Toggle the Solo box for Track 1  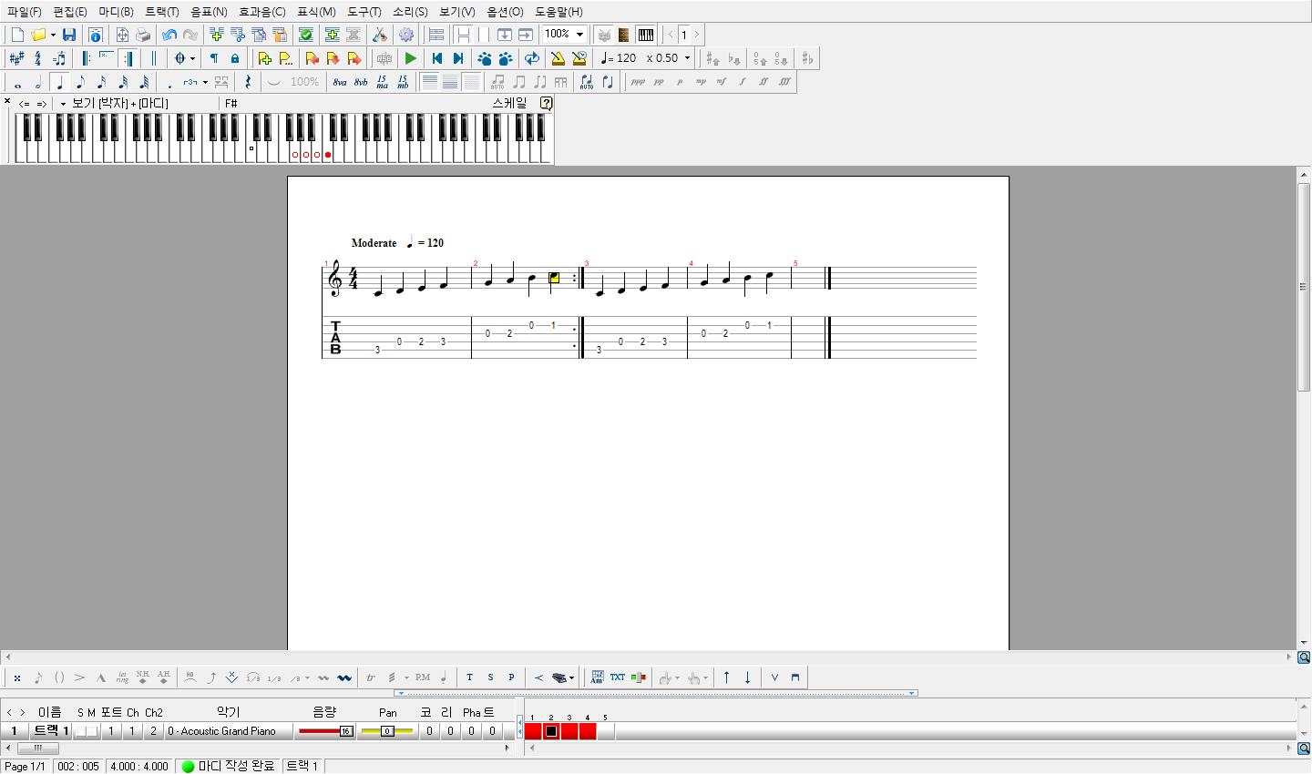(81, 731)
